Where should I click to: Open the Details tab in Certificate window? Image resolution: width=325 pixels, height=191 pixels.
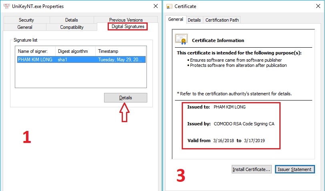pos(194,20)
